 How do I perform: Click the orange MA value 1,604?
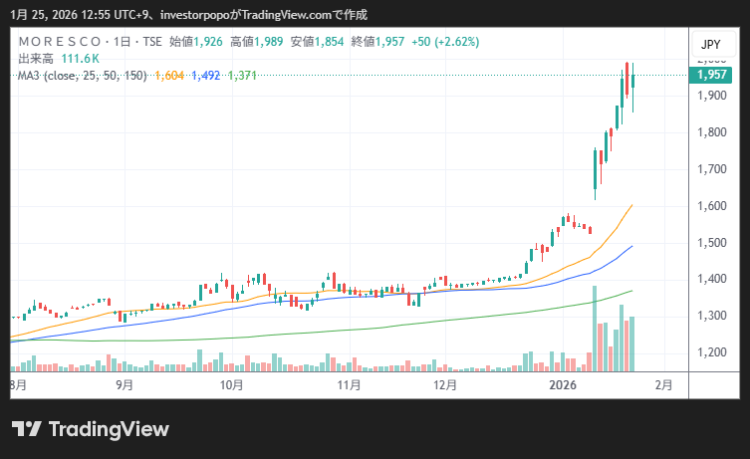tap(170, 75)
